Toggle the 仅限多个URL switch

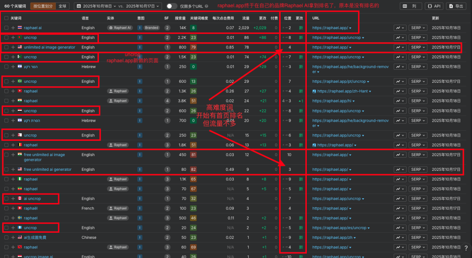tap(172, 6)
